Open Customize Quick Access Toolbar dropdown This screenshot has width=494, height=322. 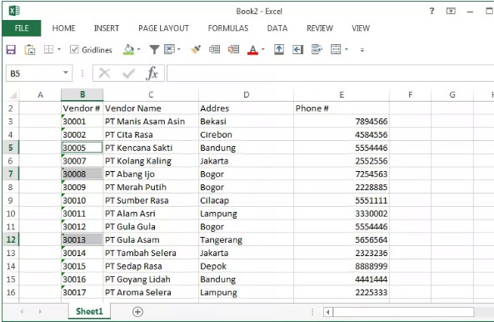362,50
